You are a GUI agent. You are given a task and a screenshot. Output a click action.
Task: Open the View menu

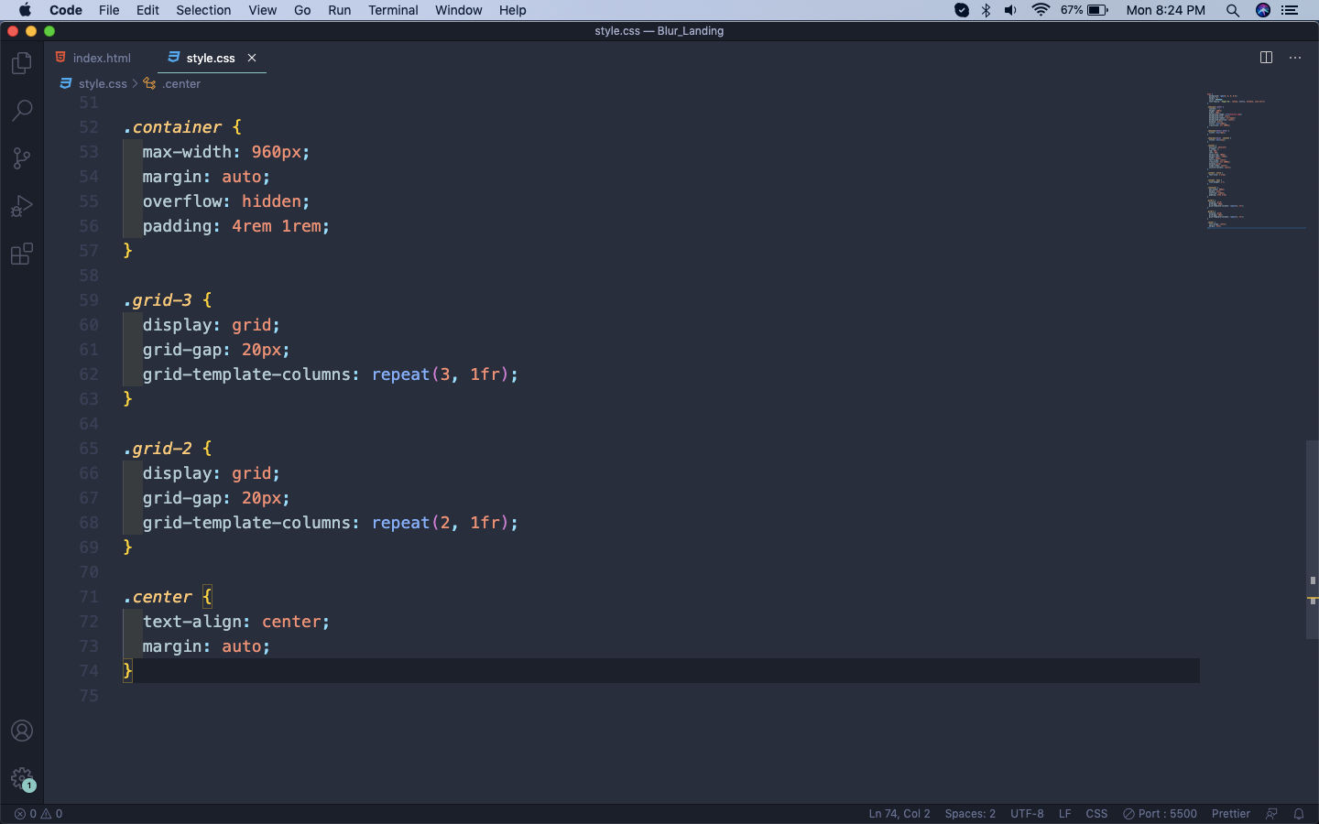point(262,10)
